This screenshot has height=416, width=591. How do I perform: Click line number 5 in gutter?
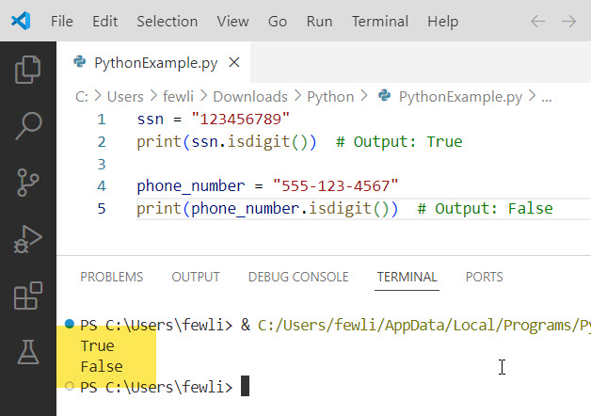[x=101, y=208]
